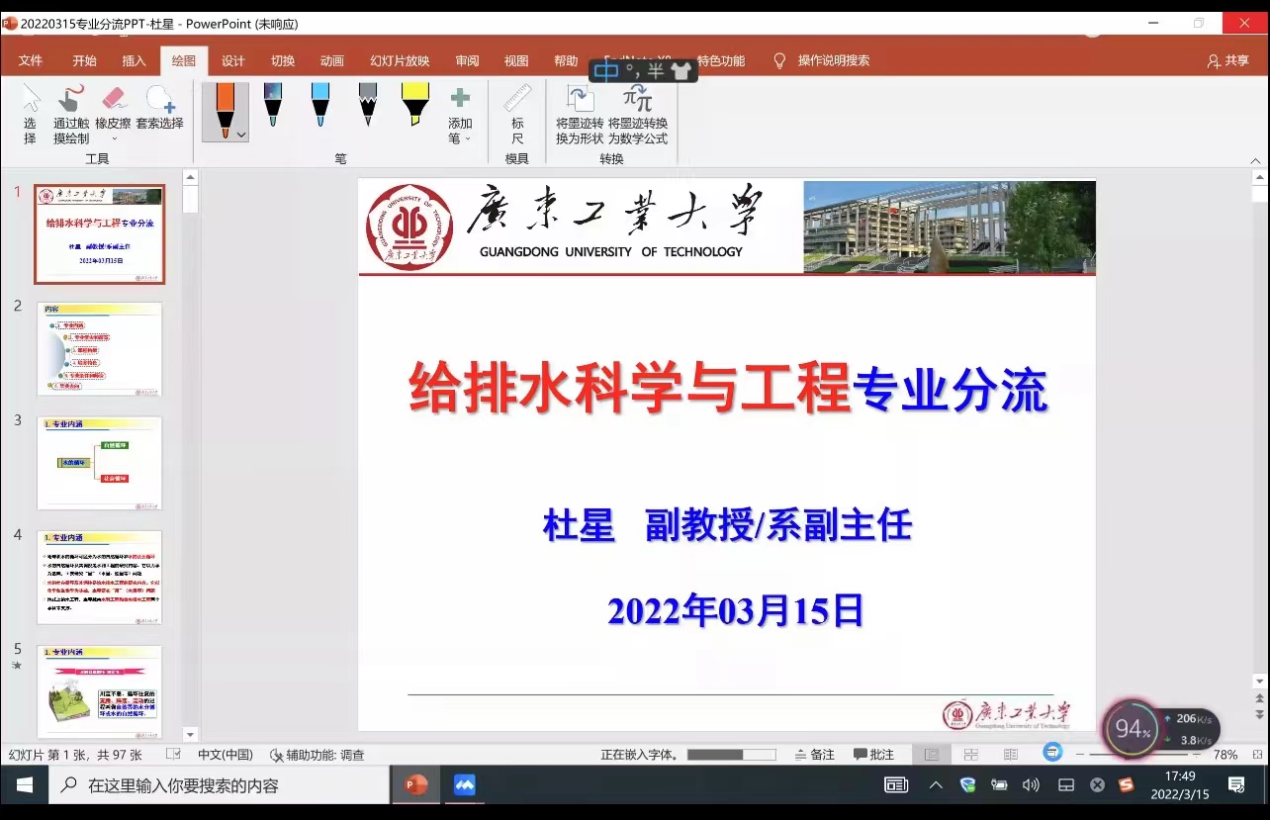Select the blue pen in pen gallery
The height and width of the screenshot is (820, 1270).
pyautogui.click(x=320, y=105)
